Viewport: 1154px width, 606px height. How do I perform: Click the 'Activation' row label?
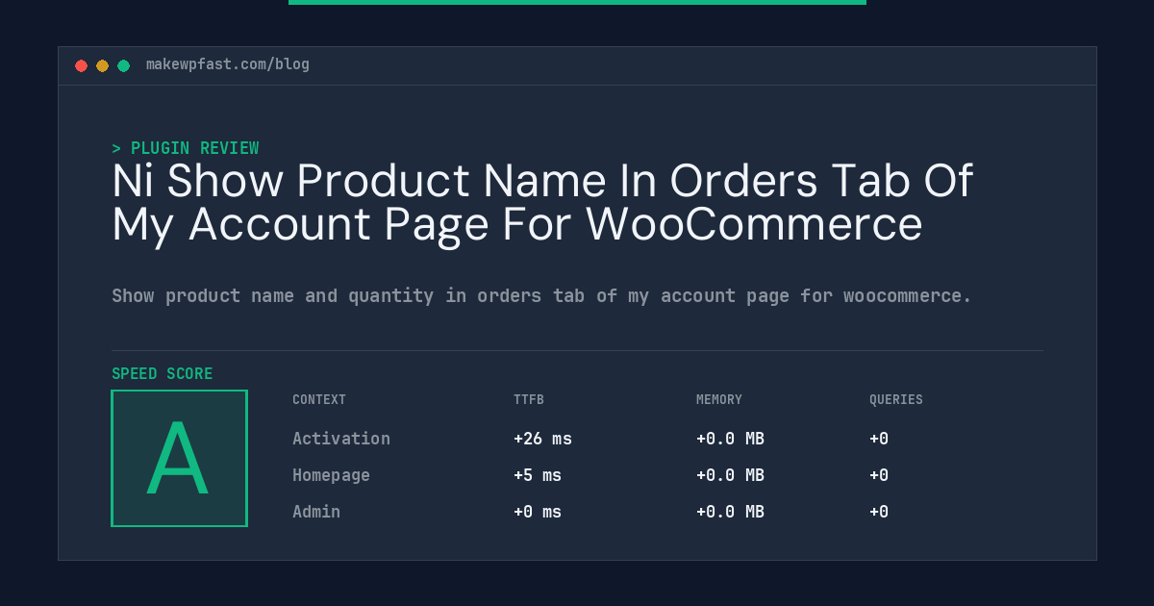click(341, 439)
